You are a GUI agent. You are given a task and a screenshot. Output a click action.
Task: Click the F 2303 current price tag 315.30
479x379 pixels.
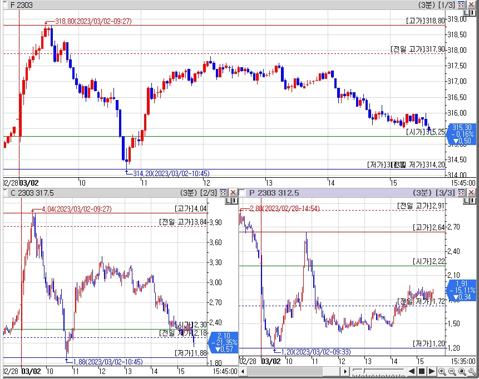coord(462,134)
